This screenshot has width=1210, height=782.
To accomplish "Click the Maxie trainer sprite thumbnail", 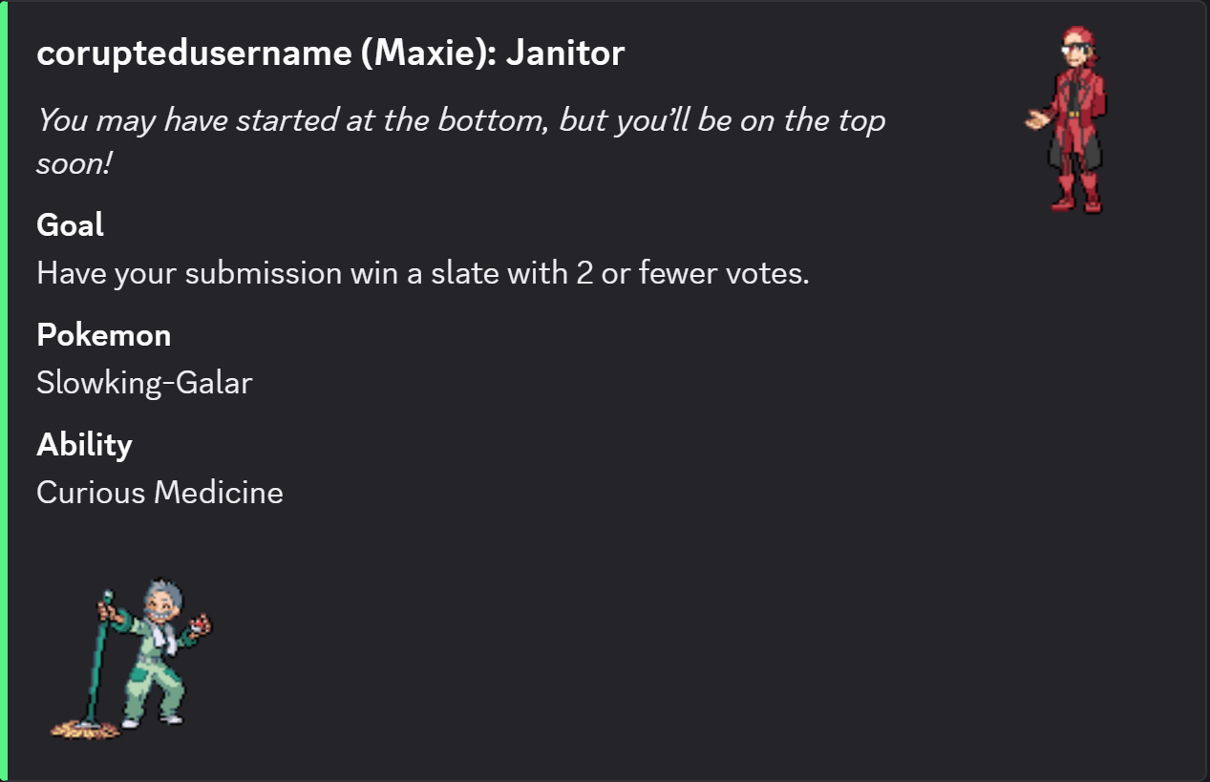I will coord(1068,119).
